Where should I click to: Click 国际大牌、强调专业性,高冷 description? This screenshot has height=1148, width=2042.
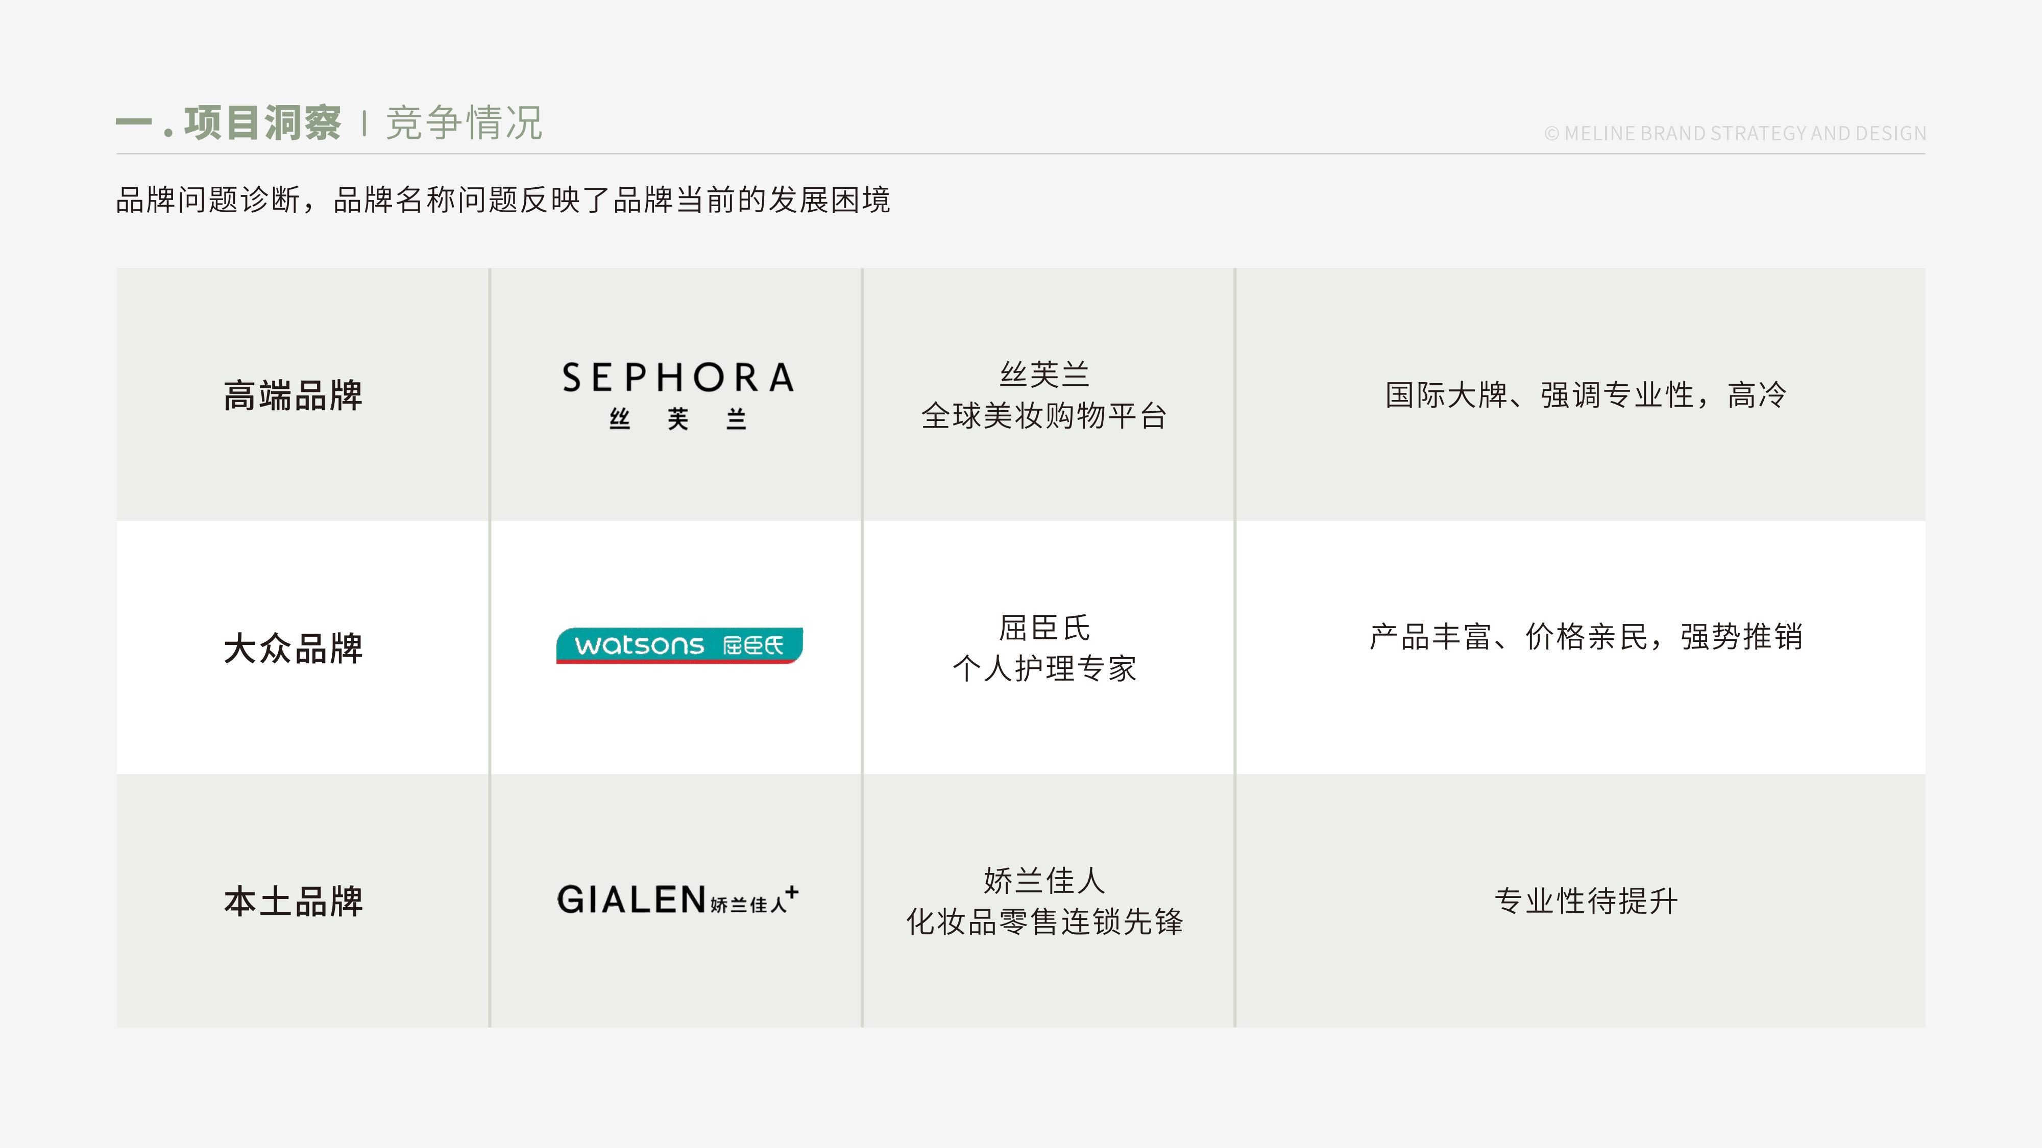(1586, 394)
